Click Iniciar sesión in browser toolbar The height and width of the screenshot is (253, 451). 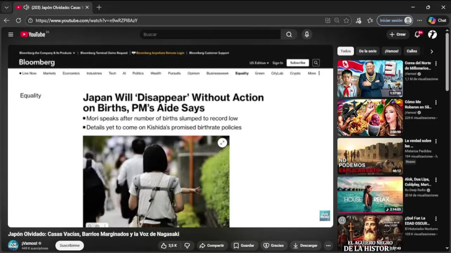click(395, 20)
